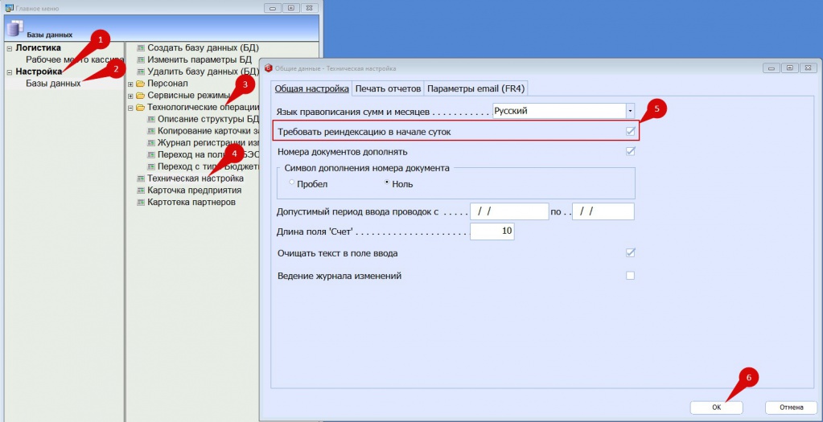823x422 pixels.
Task: Click the red dialog icon in Общие данные title
Action: tap(269, 68)
